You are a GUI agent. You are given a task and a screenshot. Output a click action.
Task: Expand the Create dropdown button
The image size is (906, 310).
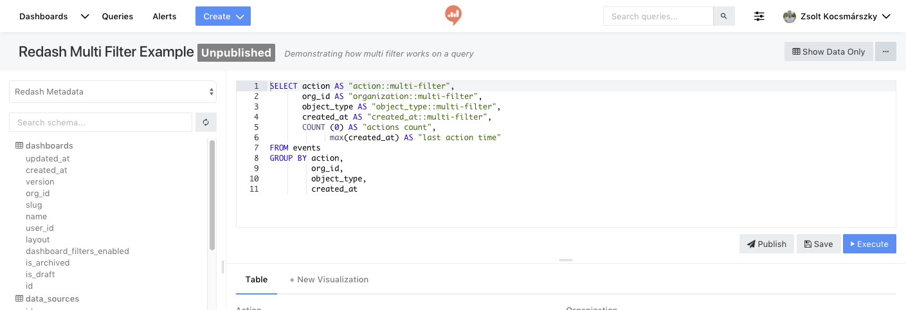pyautogui.click(x=223, y=16)
